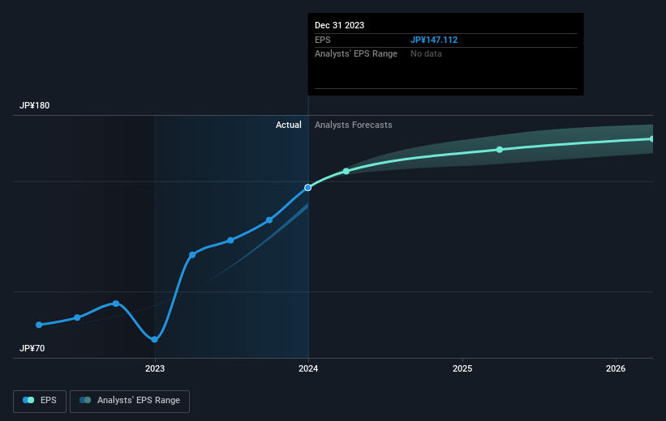The width and height of the screenshot is (666, 421).
Task: Click the JP¥147.112 EPS value in tooltip
Action: click(x=434, y=40)
